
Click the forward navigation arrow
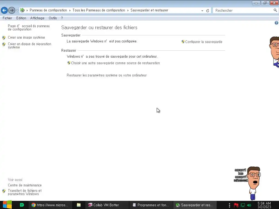[12, 10]
